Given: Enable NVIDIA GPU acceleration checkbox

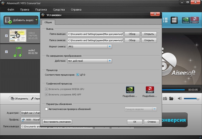Looking at the screenshot, I should (46, 89).
